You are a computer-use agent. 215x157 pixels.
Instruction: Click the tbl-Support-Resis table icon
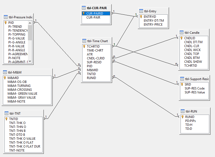click(182, 79)
